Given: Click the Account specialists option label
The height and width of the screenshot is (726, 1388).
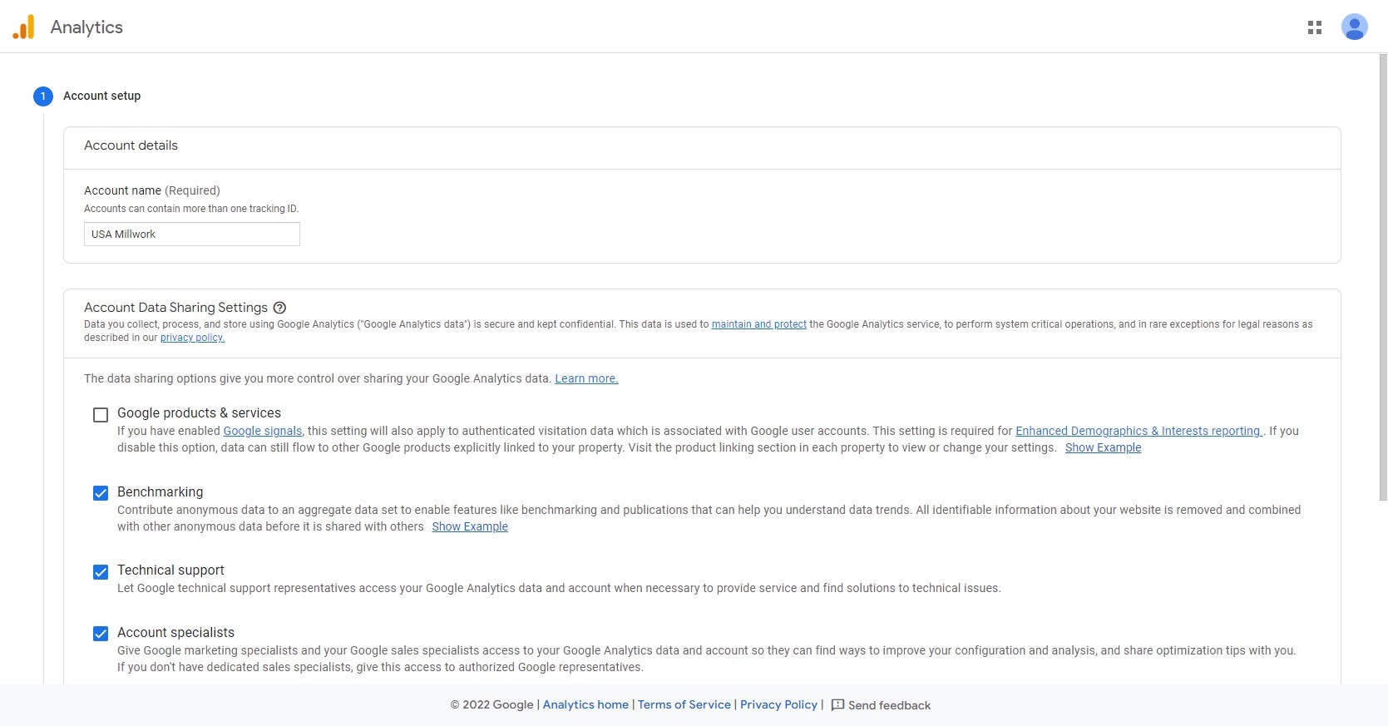Looking at the screenshot, I should coord(175,633).
